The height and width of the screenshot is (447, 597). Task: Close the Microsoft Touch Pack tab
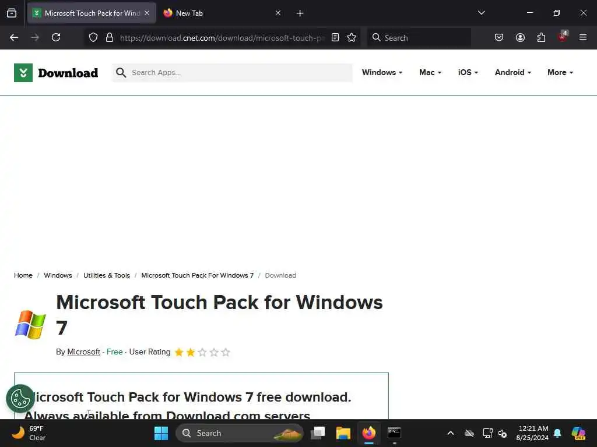tap(147, 13)
